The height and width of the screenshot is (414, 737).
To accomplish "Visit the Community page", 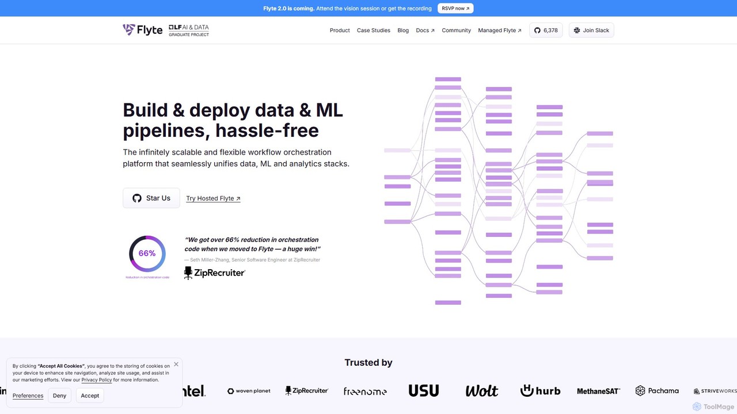I will coord(457,30).
